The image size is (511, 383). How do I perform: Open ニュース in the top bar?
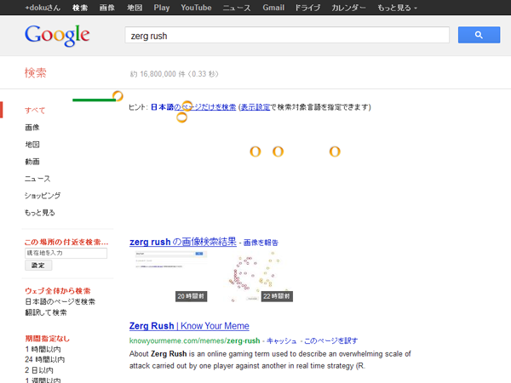click(x=237, y=8)
